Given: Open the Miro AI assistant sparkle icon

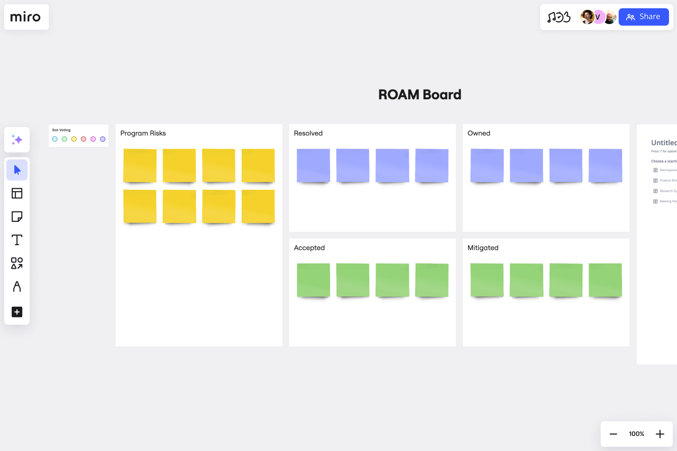Looking at the screenshot, I should 17,140.
